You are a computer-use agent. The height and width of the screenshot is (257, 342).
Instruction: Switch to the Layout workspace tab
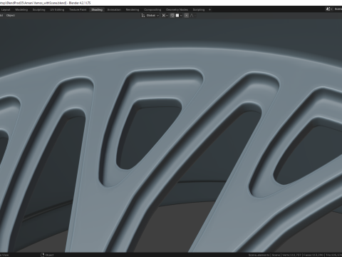pyautogui.click(x=6, y=10)
